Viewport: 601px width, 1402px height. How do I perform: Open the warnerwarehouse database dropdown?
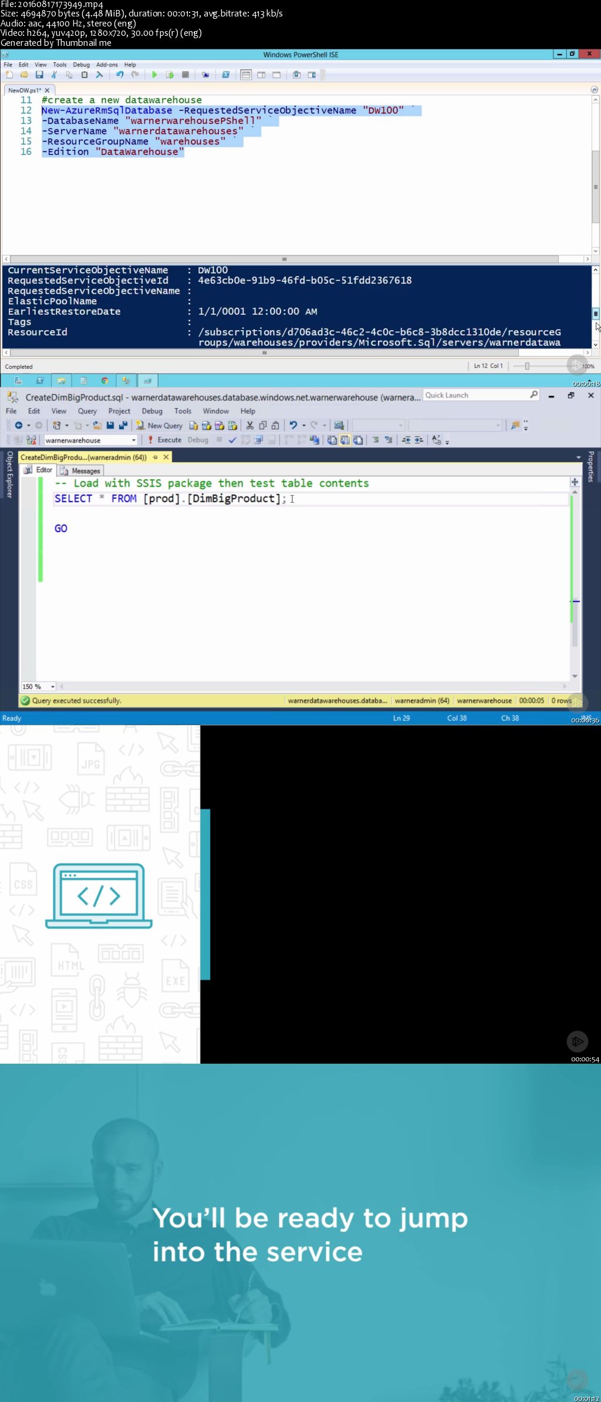[x=134, y=440]
